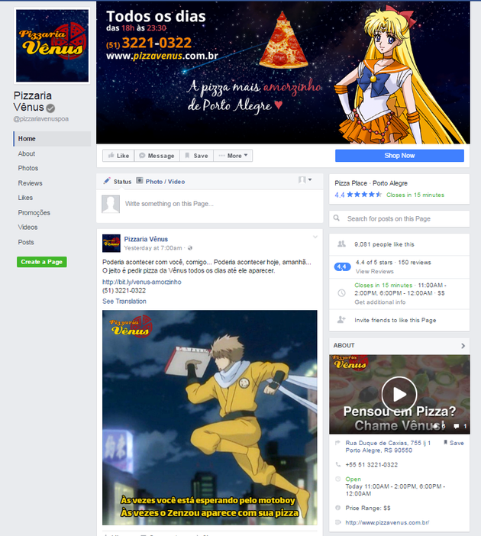Open Likes in the sidebar
The height and width of the screenshot is (536, 481).
pyautogui.click(x=25, y=198)
